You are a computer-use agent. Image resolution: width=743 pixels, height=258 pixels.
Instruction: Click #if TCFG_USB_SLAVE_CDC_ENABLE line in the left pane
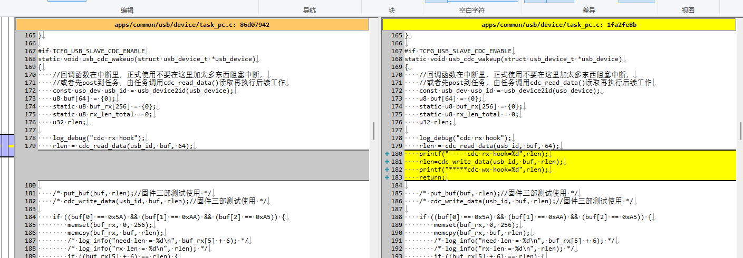click(x=91, y=51)
